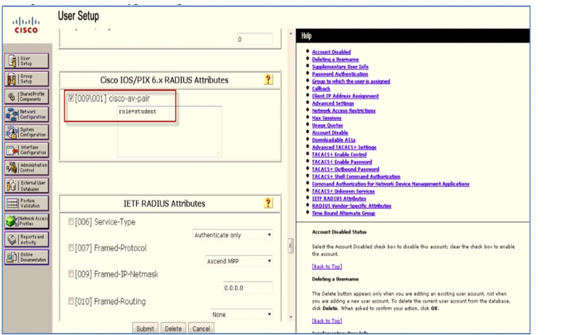Screen dimensions: 562x335
Task: Open External User Databases
Action: [x=26, y=186]
